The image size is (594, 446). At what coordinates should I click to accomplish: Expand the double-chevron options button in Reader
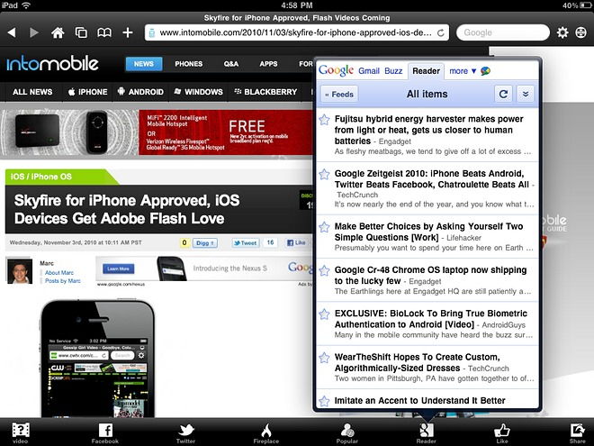[x=525, y=94]
